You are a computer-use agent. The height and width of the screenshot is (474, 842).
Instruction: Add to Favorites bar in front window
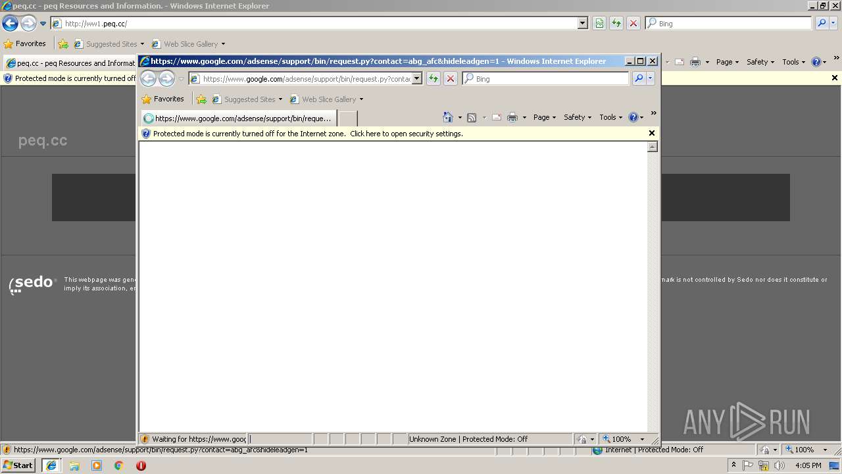click(201, 99)
